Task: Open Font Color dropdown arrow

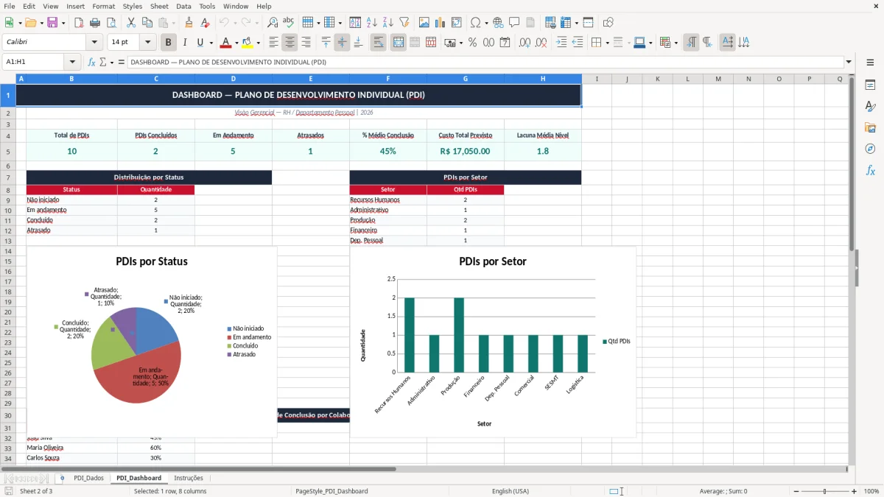Action: [236, 43]
